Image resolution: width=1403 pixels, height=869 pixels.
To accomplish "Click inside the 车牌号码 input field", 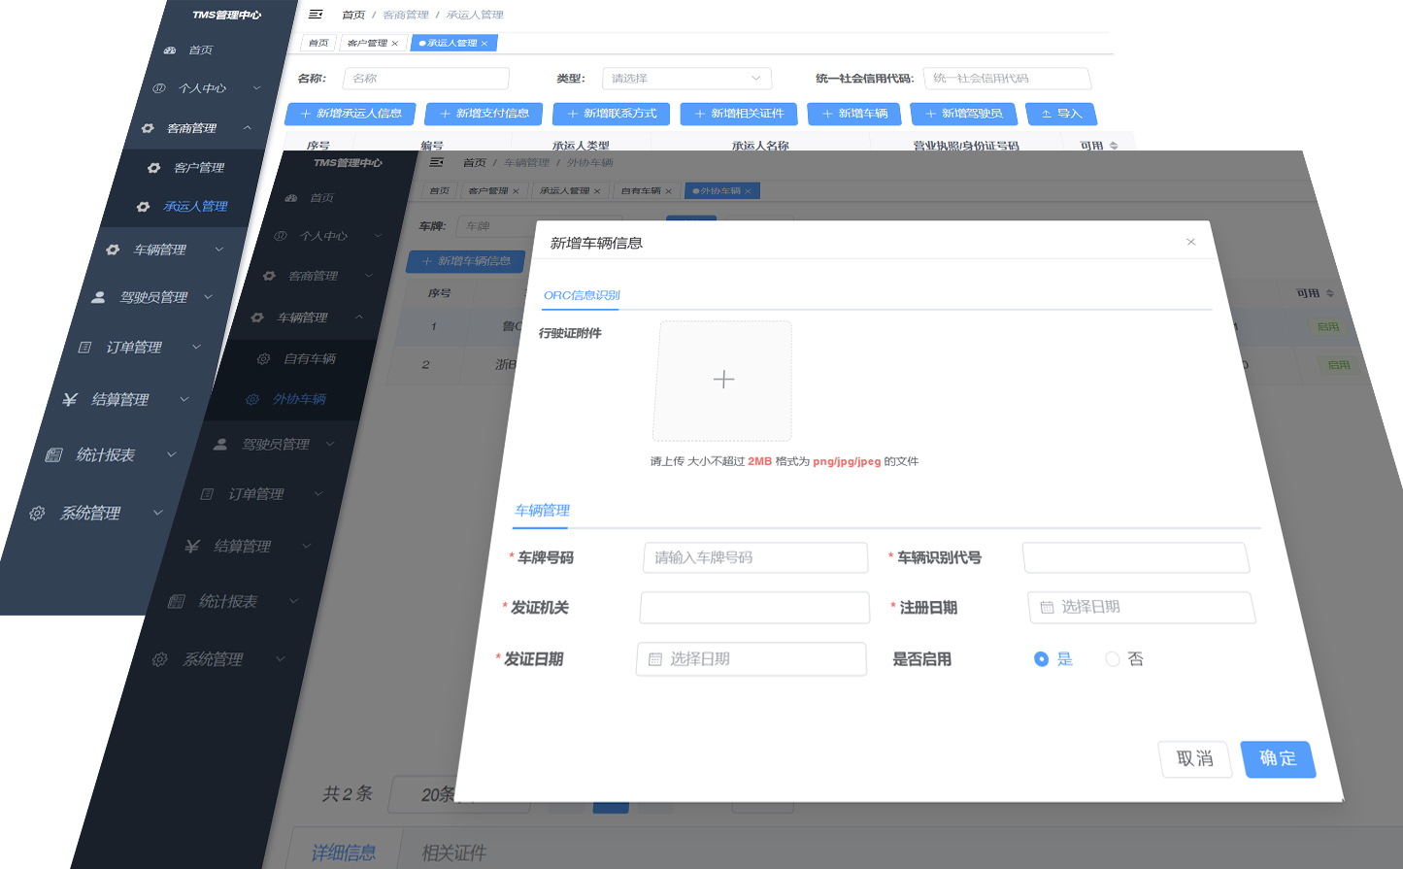I will coord(755,557).
